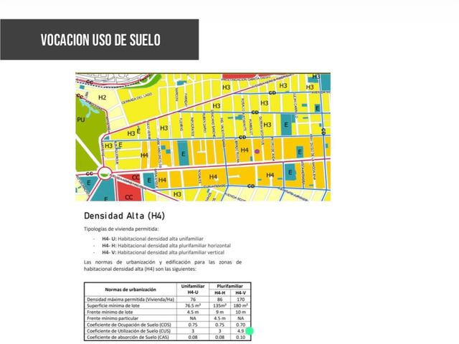The width and height of the screenshot is (459, 344).
Task: Click the 'PU' green park zone label
Action: [81, 120]
